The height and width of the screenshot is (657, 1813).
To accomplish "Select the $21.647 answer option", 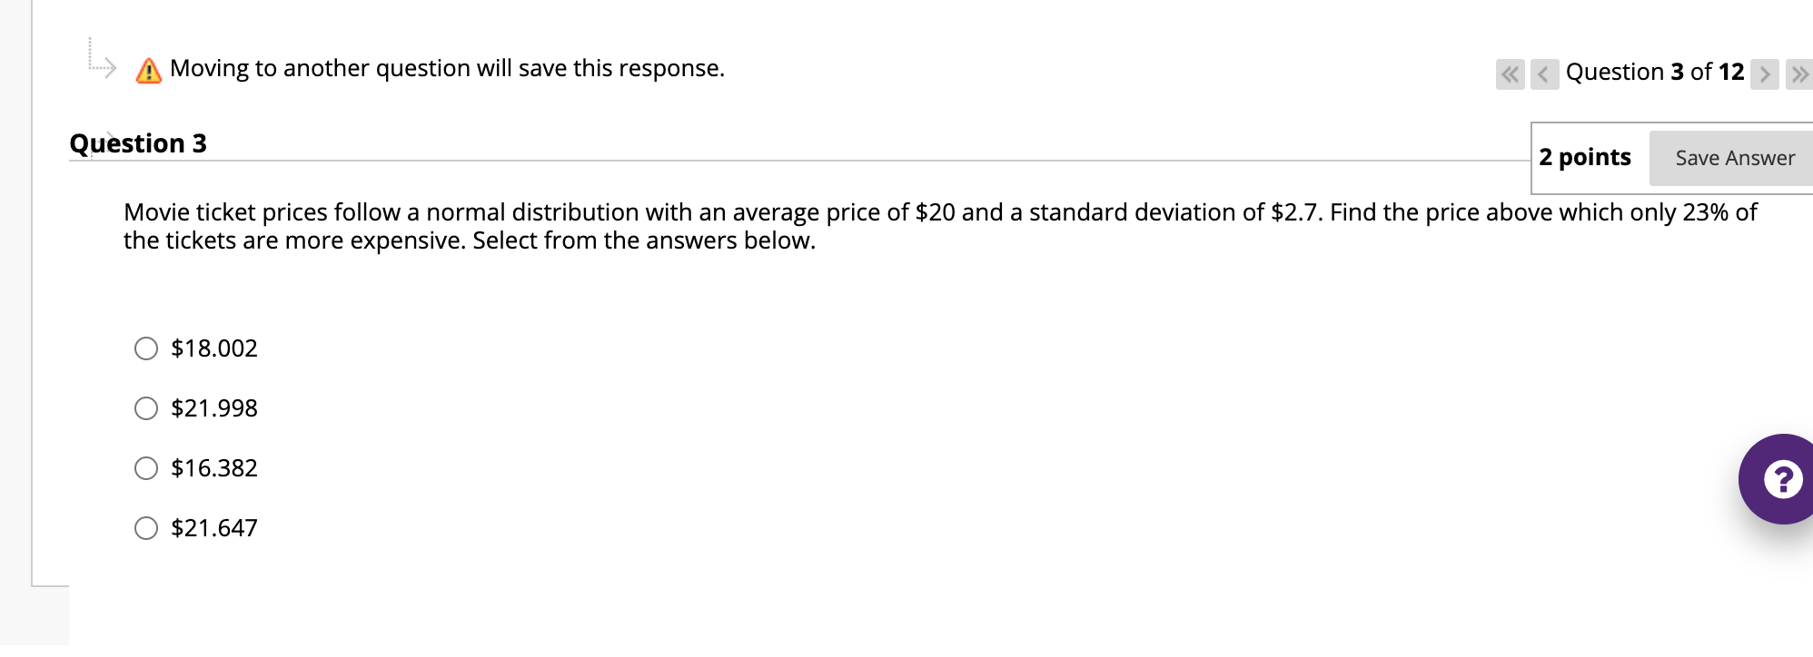I will point(146,527).
